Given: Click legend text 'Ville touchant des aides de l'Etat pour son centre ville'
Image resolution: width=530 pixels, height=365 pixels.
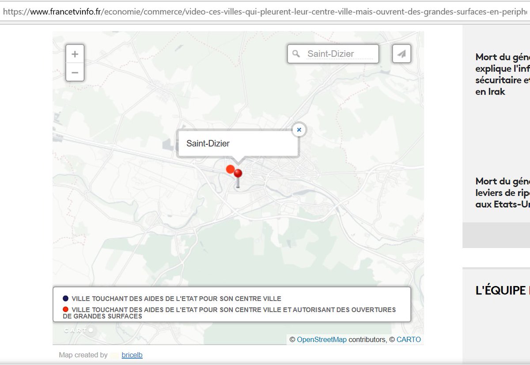Looking at the screenshot, I should tap(176, 299).
